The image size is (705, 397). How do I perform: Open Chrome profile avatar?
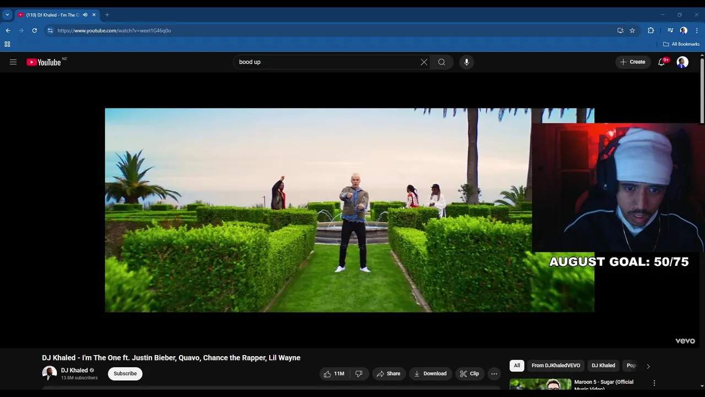tap(684, 30)
